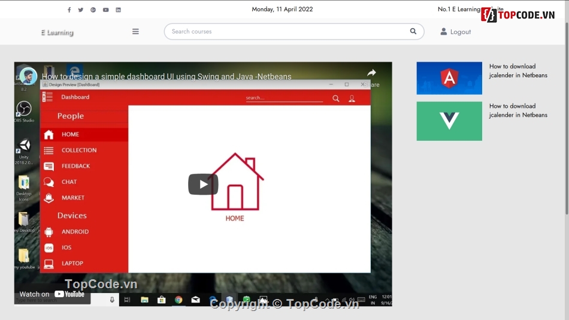Play the embedded YouTube video

tap(203, 184)
